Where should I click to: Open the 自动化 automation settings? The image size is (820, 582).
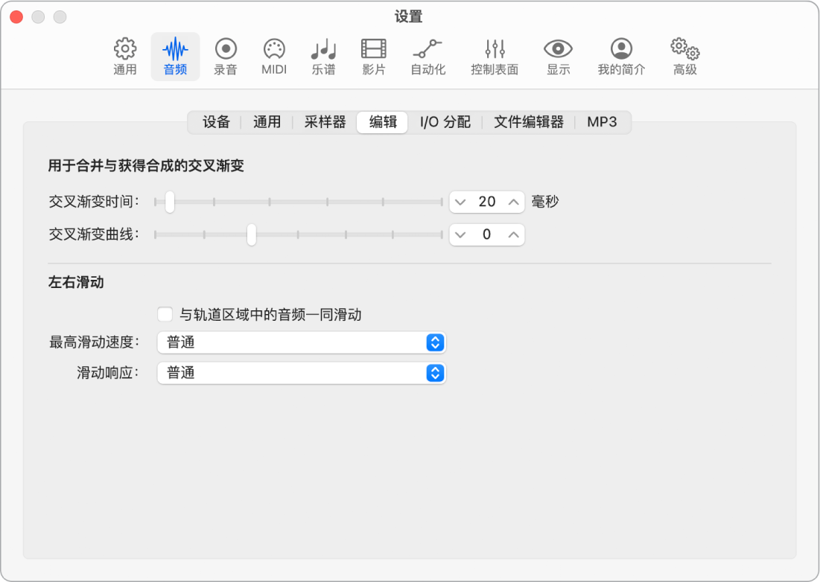[428, 57]
